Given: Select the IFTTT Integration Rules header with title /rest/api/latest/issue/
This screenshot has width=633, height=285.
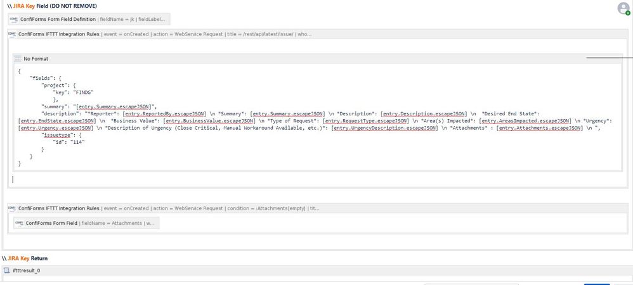Looking at the screenshot, I should (x=317, y=34).
